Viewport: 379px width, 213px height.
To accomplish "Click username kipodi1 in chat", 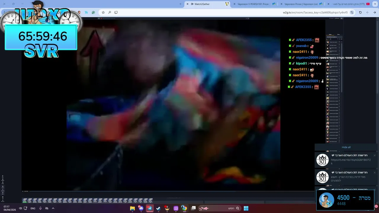I will click(301, 64).
